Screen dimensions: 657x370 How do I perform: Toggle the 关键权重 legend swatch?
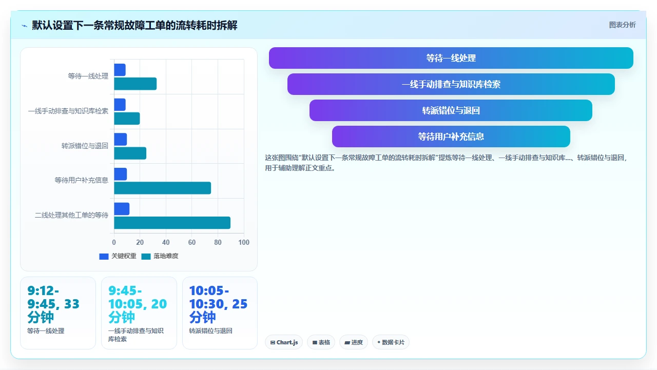[104, 257]
